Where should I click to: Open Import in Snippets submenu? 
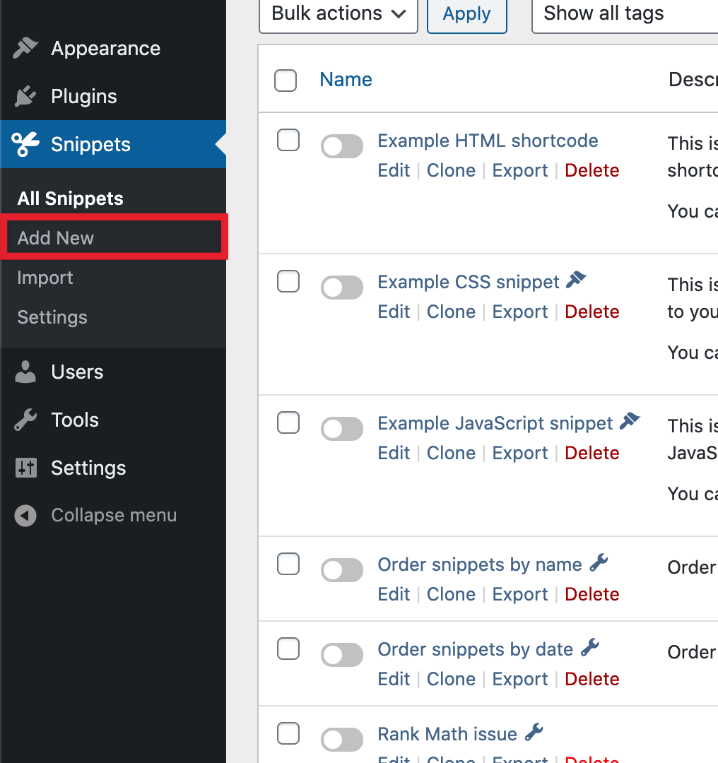click(x=45, y=278)
